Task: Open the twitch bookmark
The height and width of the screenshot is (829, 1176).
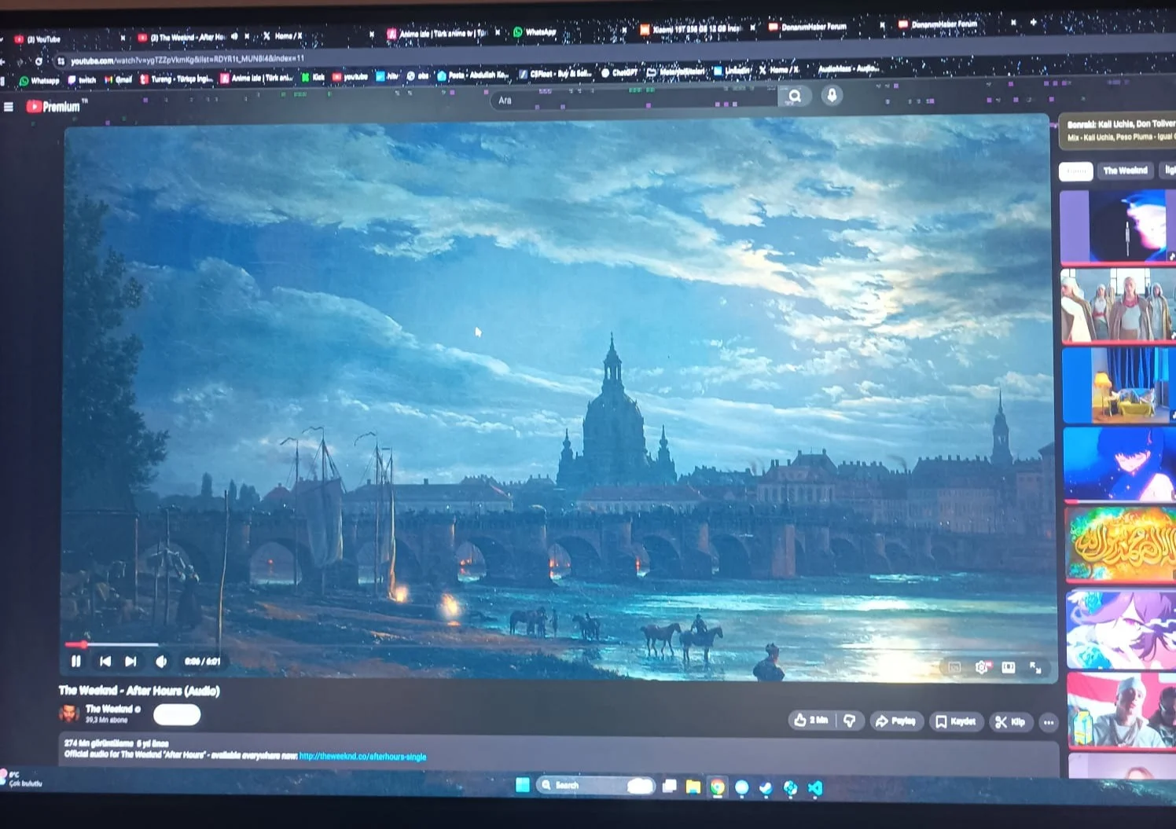Action: [82, 79]
